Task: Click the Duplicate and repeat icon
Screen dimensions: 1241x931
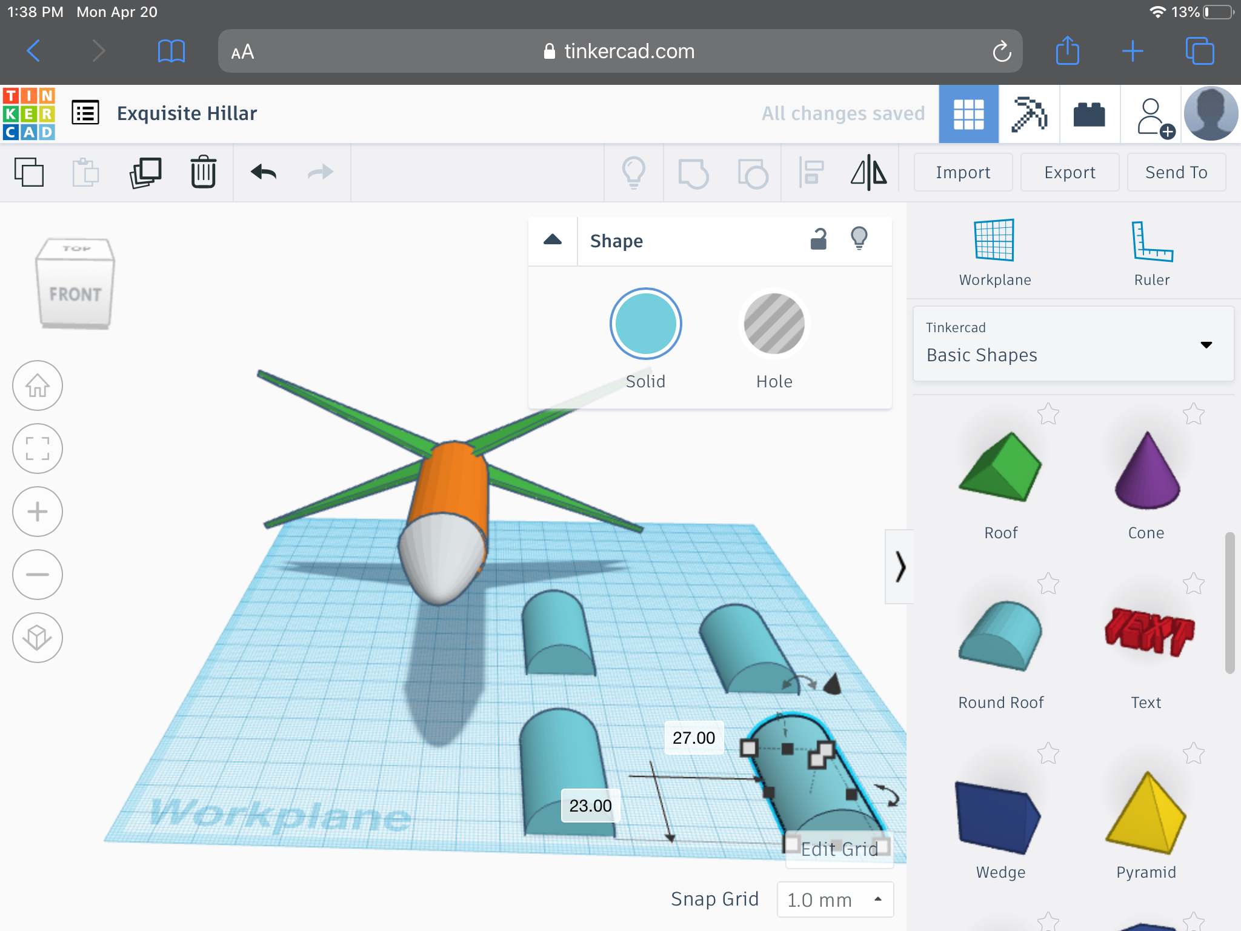Action: click(145, 172)
